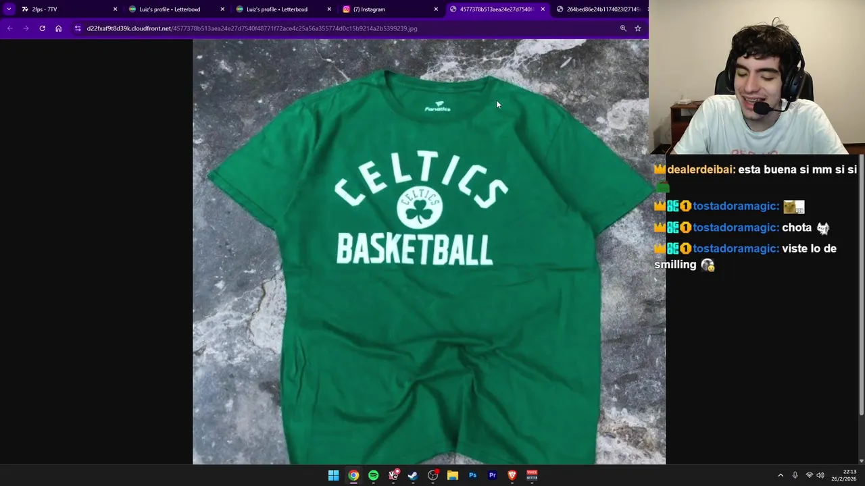Open the zoom magnifier in address bar

point(623,28)
